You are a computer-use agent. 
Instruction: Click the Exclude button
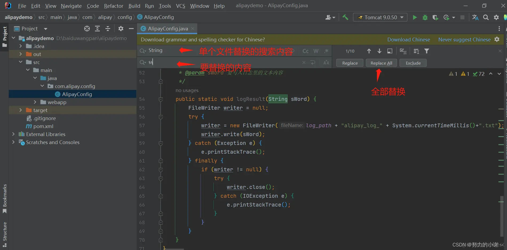tap(413, 63)
